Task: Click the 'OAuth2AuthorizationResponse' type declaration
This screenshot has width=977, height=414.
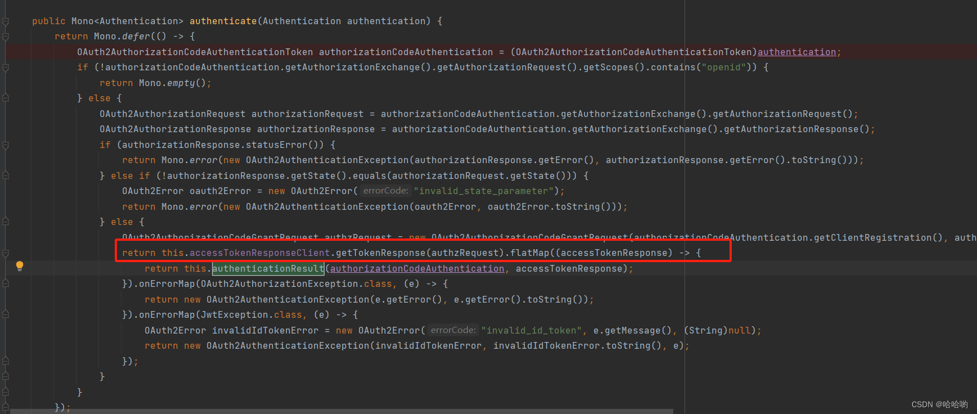Action: pos(175,129)
